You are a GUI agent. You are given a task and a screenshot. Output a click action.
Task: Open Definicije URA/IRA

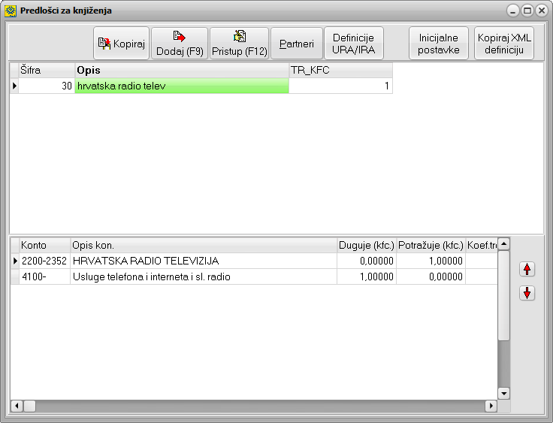(353, 44)
